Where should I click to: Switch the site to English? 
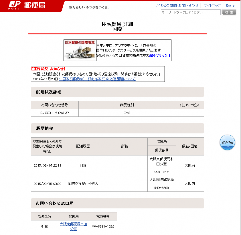point(231,5)
